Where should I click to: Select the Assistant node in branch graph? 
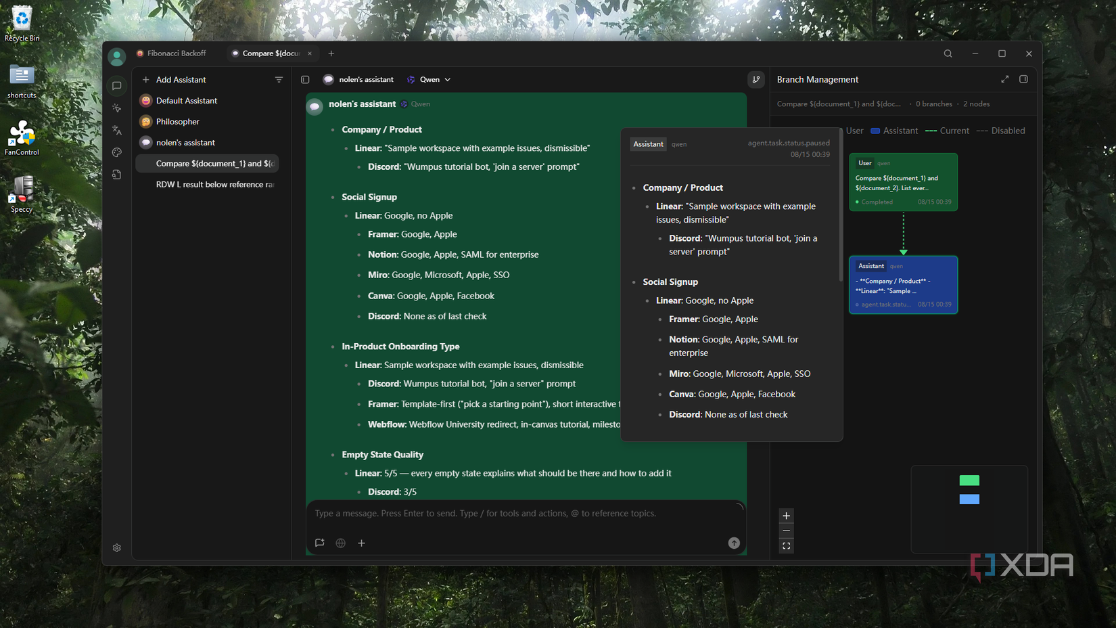903,285
